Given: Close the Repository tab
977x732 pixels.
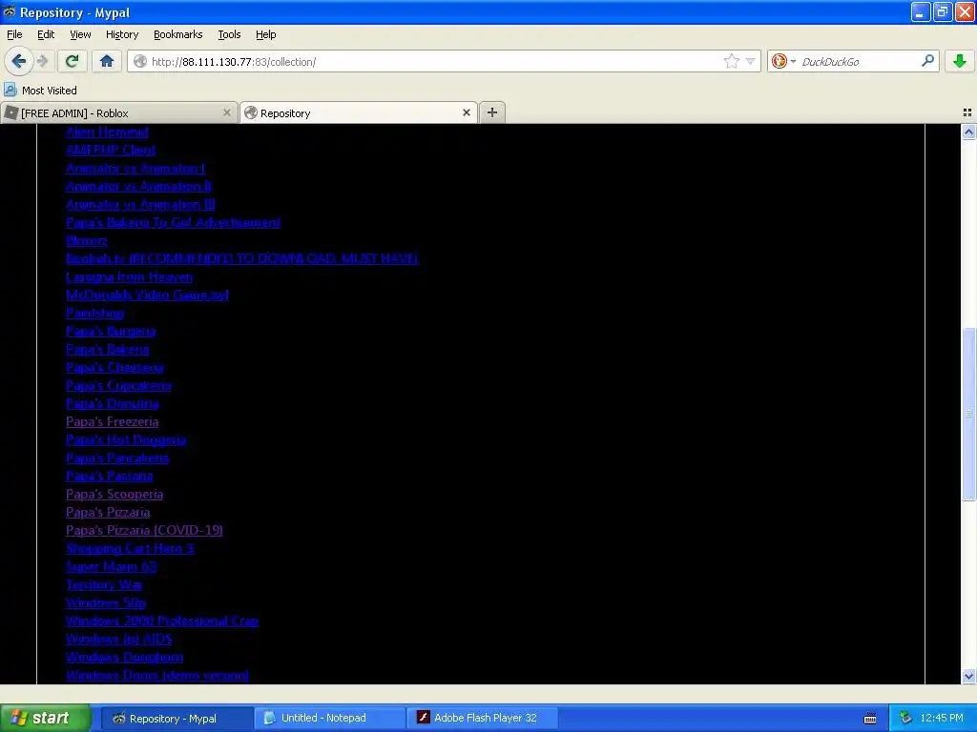Looking at the screenshot, I should [466, 112].
